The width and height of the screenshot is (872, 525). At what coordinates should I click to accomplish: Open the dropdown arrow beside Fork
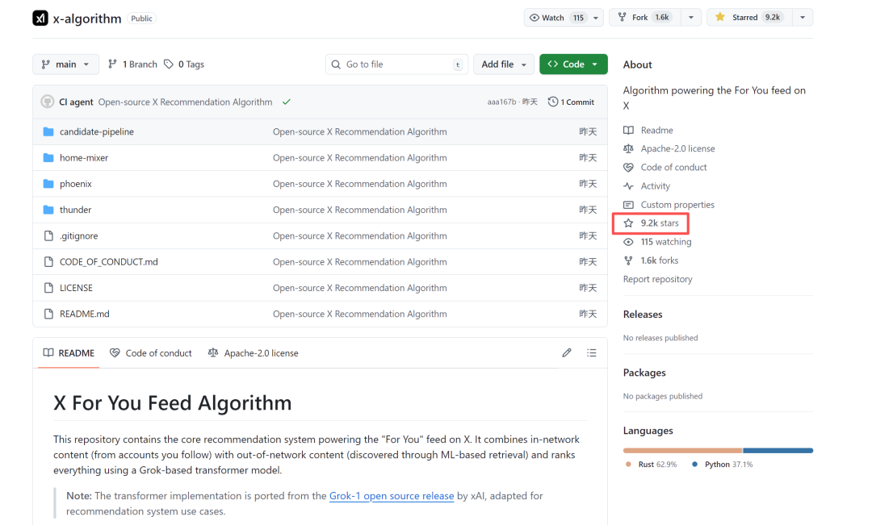(x=690, y=18)
